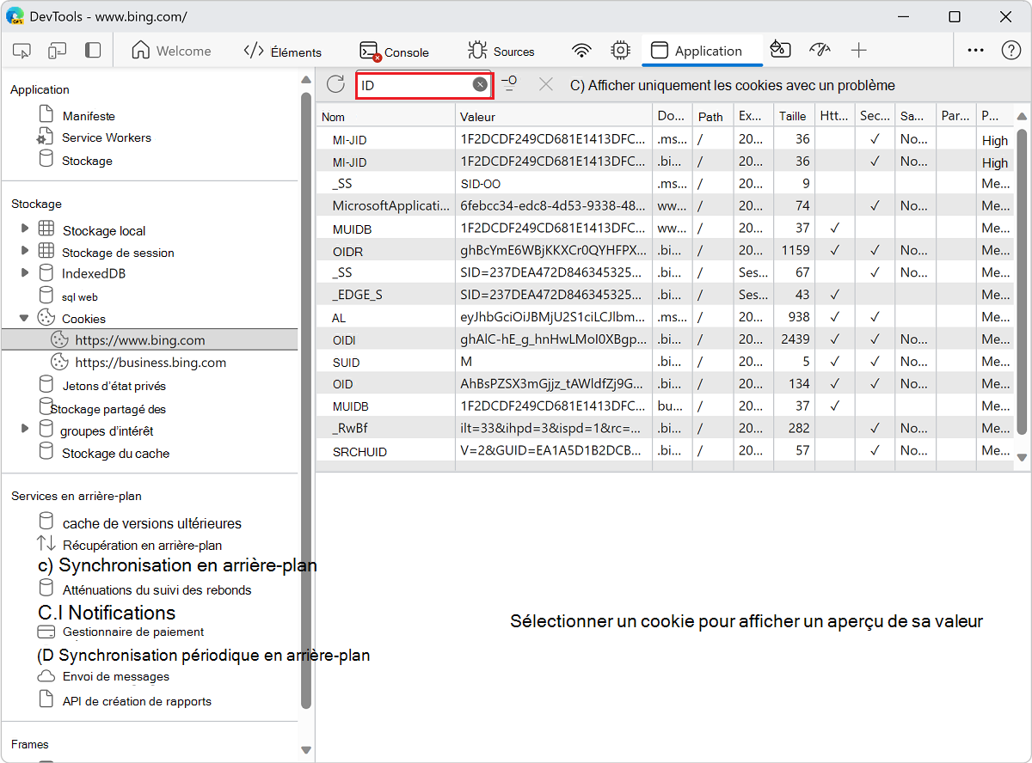The image size is (1032, 763).
Task: Open the Help question mark icon
Action: [x=1010, y=50]
